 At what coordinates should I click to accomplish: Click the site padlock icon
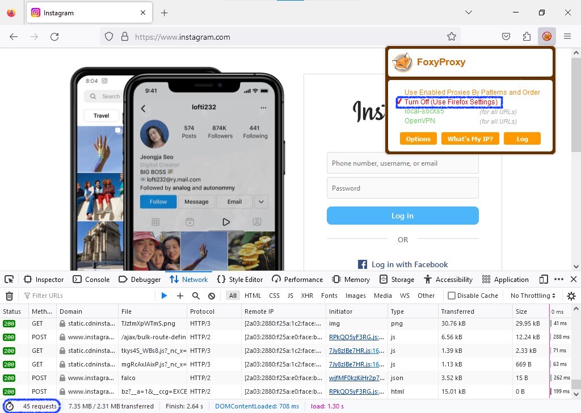pyautogui.click(x=125, y=37)
